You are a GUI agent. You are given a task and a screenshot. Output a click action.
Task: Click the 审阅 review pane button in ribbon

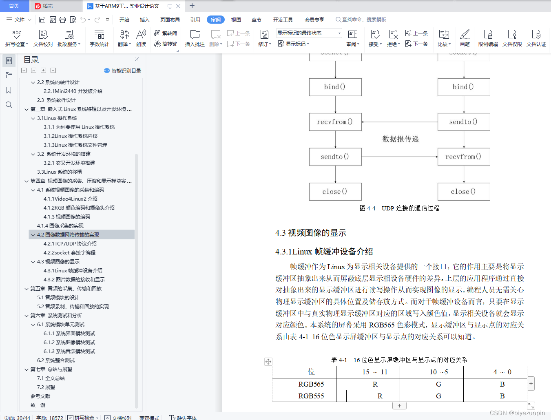(353, 38)
